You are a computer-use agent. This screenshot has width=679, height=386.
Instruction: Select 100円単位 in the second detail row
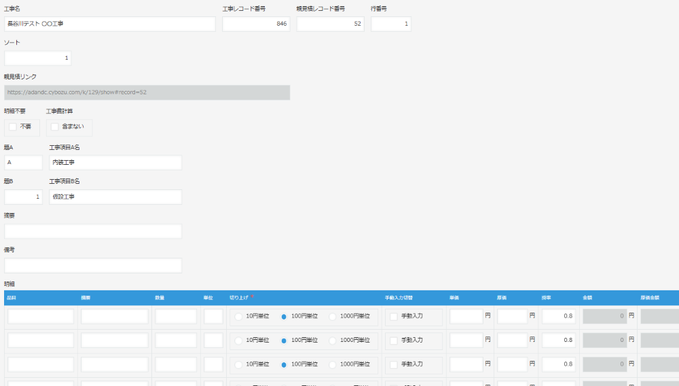point(284,341)
